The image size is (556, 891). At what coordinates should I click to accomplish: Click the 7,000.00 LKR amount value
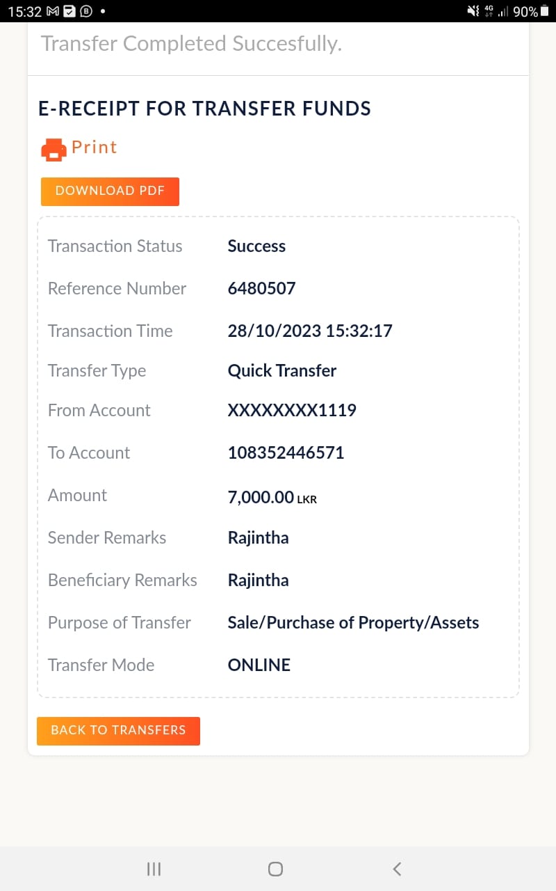pyautogui.click(x=272, y=496)
